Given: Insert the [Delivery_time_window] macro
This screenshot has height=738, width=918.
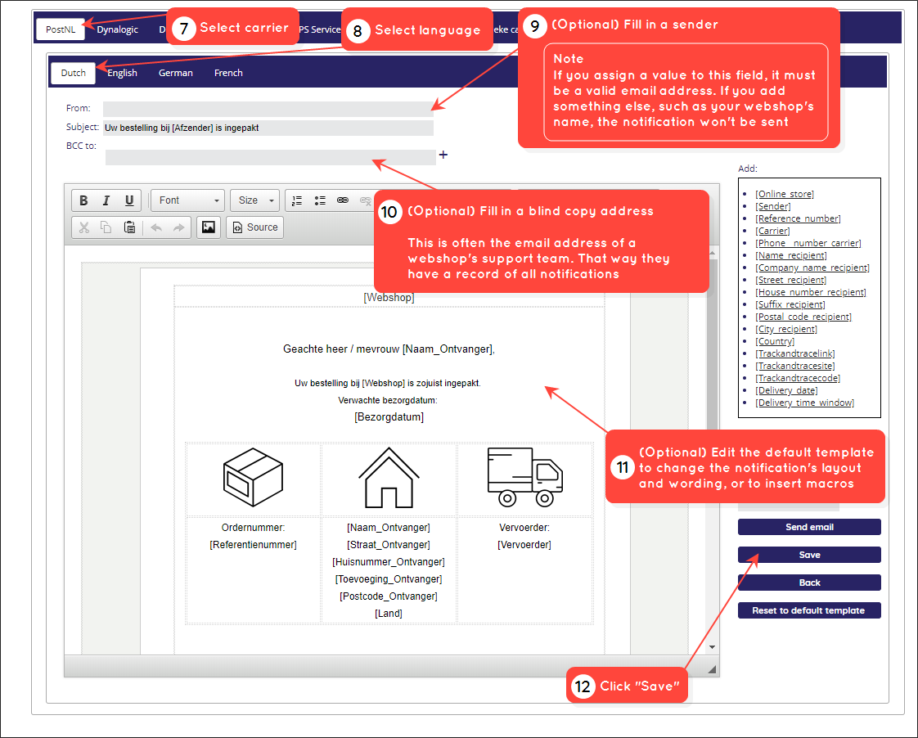Looking at the screenshot, I should point(805,403).
